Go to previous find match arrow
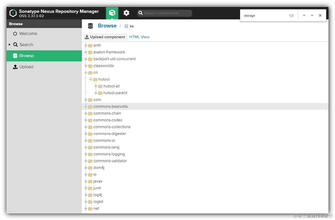335x220 pixels. pos(304,16)
